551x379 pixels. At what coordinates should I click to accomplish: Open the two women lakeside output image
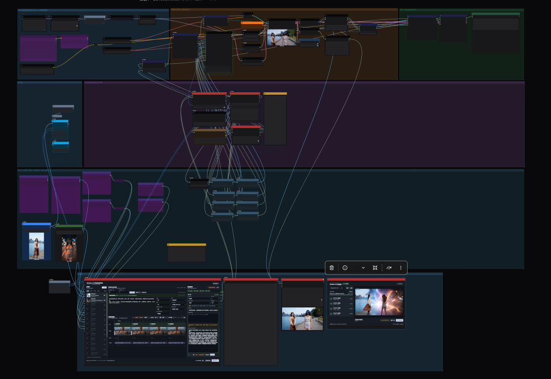tap(302, 319)
